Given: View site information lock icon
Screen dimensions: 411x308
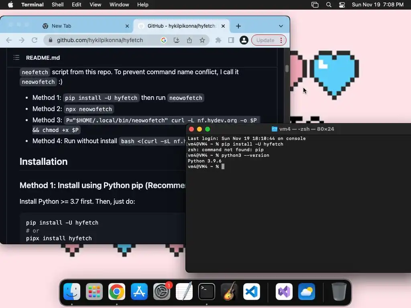Looking at the screenshot, I should tap(51, 40).
